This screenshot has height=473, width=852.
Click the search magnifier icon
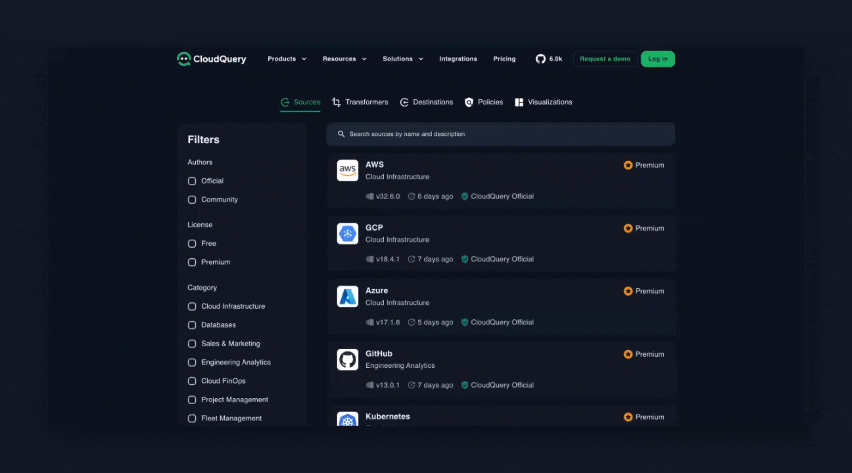[x=341, y=134]
